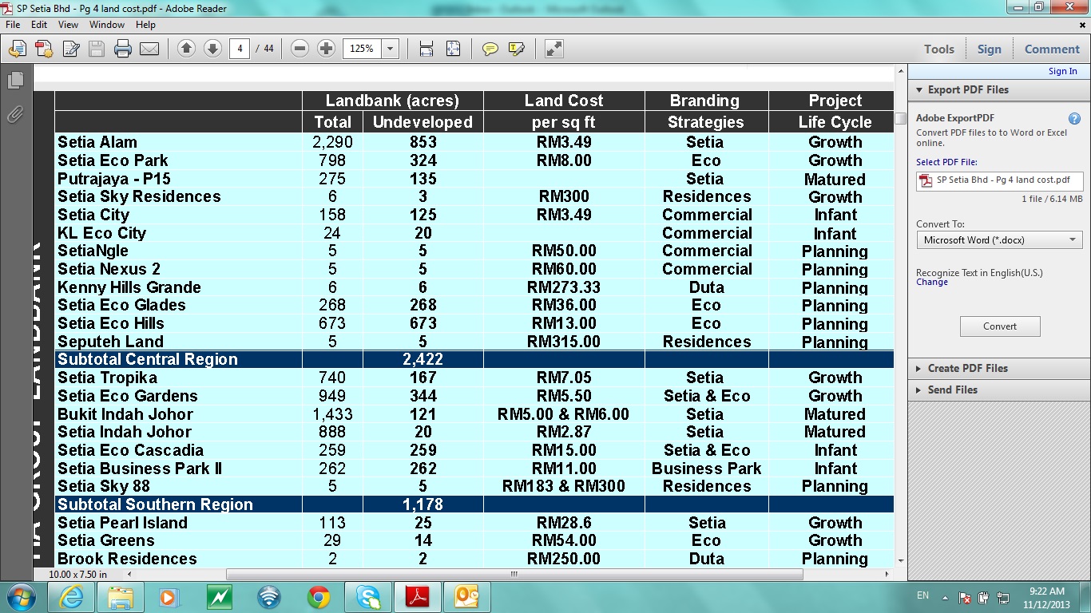The width and height of the screenshot is (1091, 613).
Task: Click the taskbar clock showing 9:22 AM
Action: pyautogui.click(x=1047, y=597)
